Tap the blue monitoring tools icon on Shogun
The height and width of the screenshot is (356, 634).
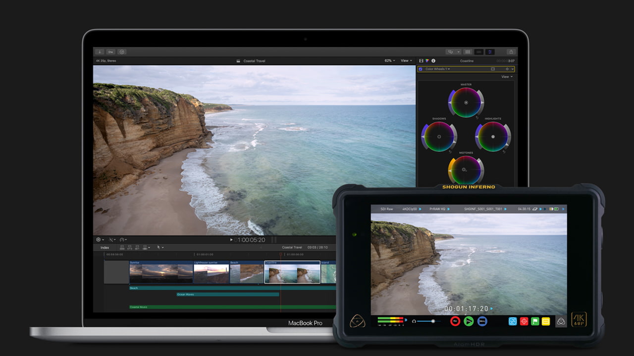(x=513, y=321)
